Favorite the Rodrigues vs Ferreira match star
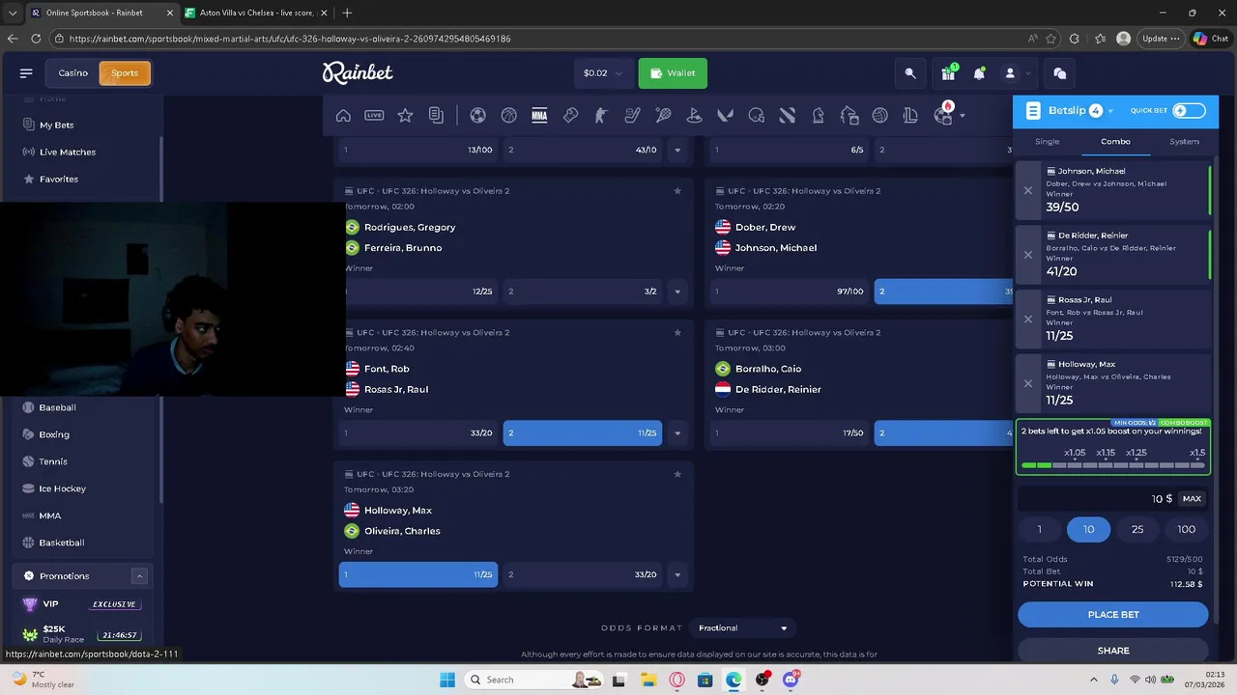Screen dimensions: 1237x695 tap(677, 191)
